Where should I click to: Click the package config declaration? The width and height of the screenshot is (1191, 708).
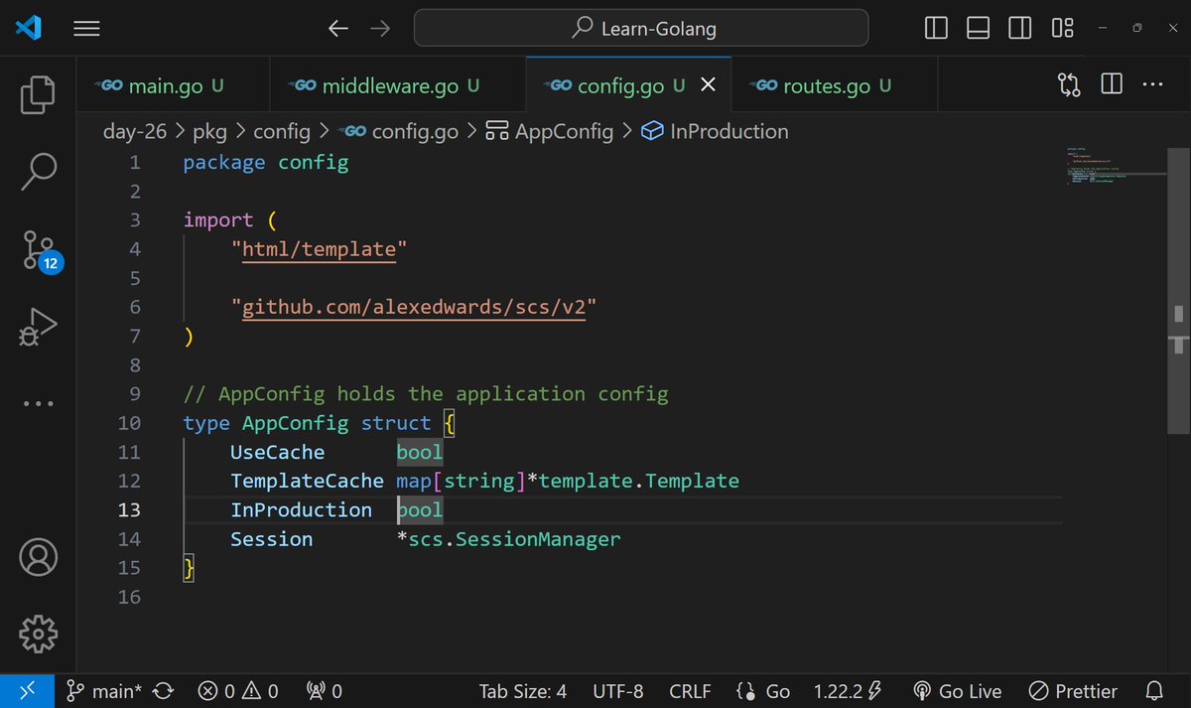click(x=266, y=162)
